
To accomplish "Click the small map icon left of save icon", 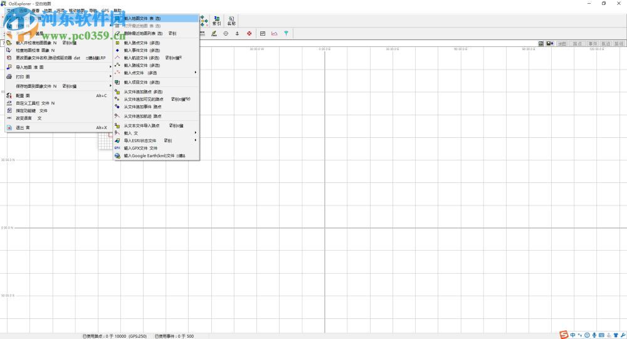I will coord(541,44).
